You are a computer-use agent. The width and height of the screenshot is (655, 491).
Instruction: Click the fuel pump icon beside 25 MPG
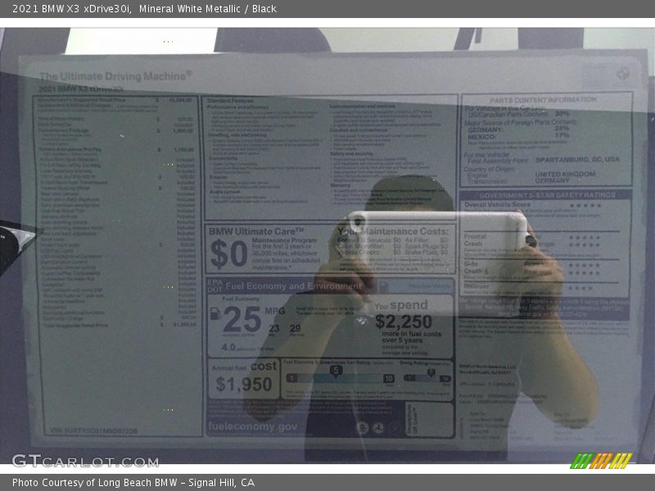[215, 313]
